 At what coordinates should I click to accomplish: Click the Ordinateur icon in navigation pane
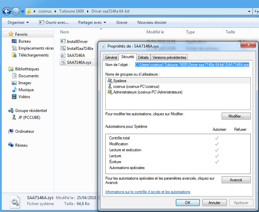(x=11, y=131)
